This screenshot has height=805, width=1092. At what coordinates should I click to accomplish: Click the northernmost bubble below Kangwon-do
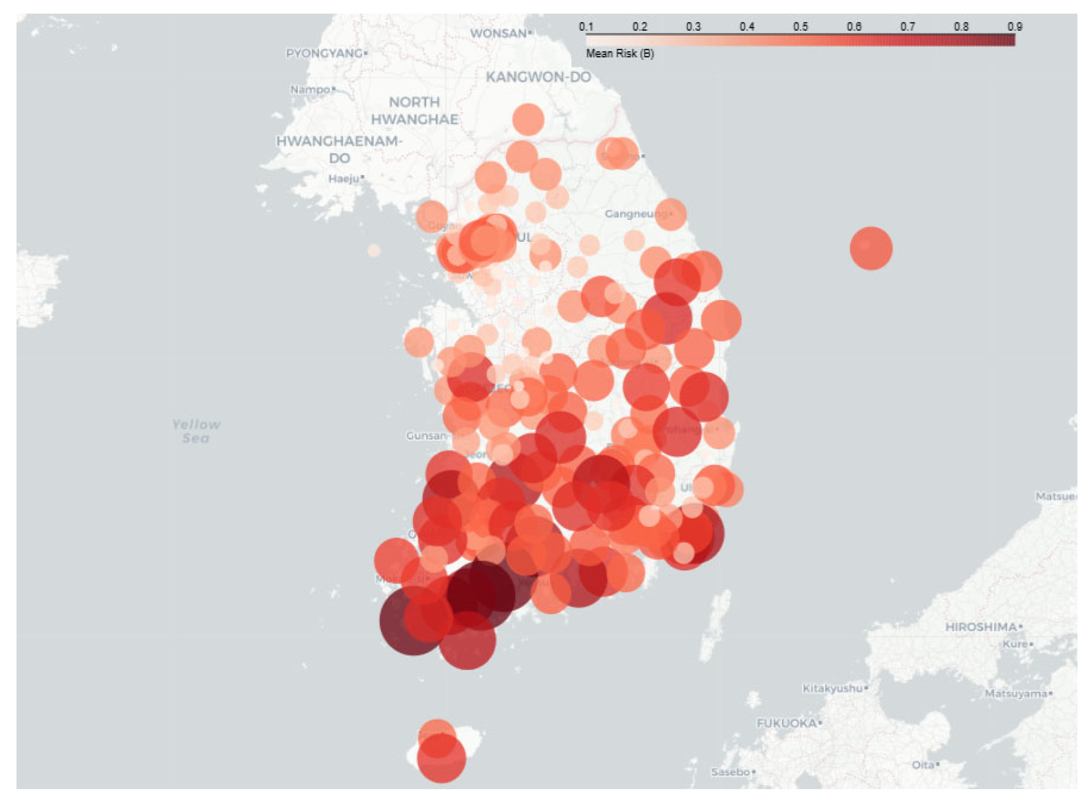(x=528, y=120)
